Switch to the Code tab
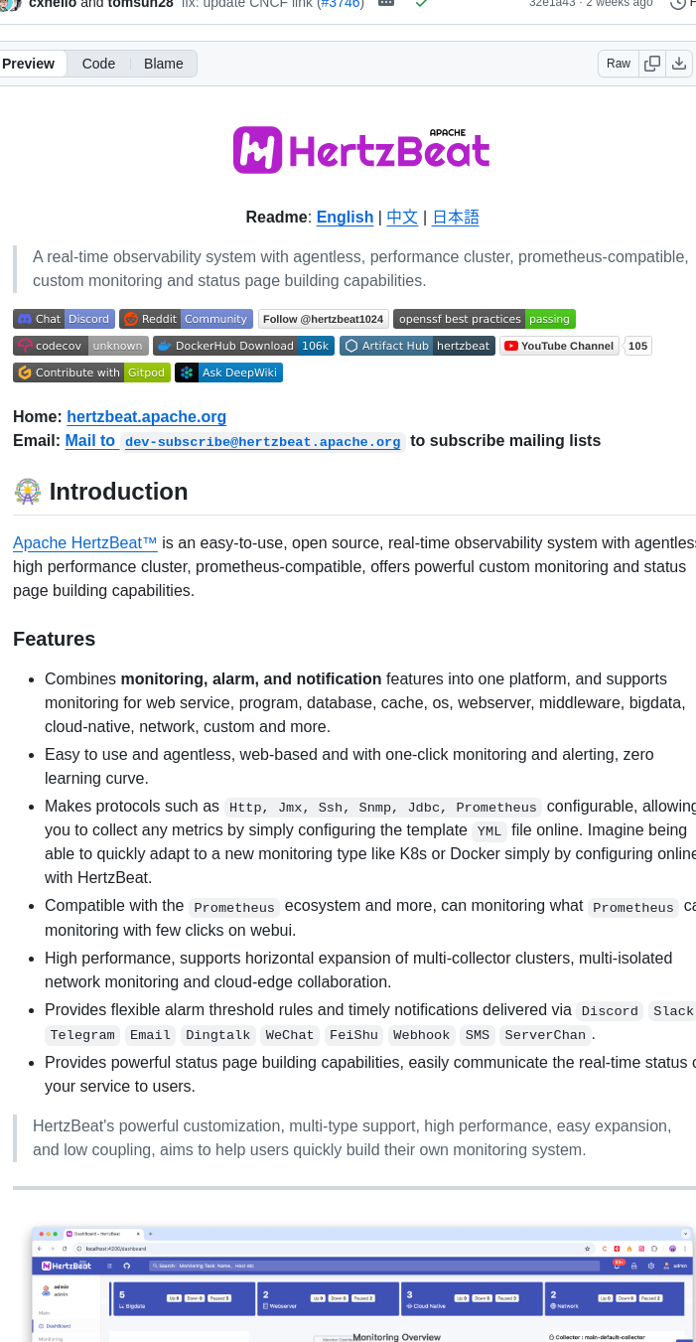 (x=98, y=63)
